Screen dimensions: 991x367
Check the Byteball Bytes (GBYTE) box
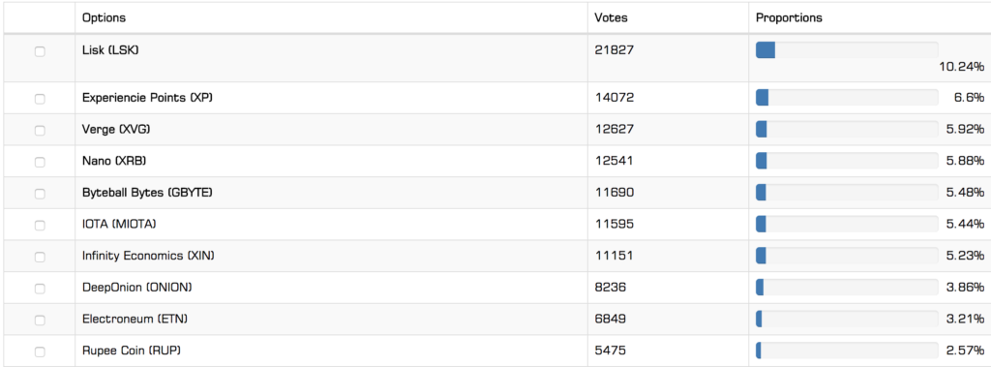(x=39, y=194)
